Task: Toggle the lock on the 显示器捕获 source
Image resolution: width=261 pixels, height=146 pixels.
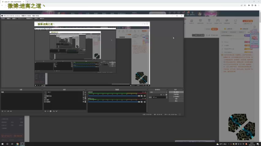Action: 85,102
